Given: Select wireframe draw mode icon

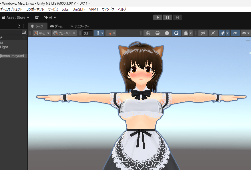Looking at the screenshot, I should [148, 33].
